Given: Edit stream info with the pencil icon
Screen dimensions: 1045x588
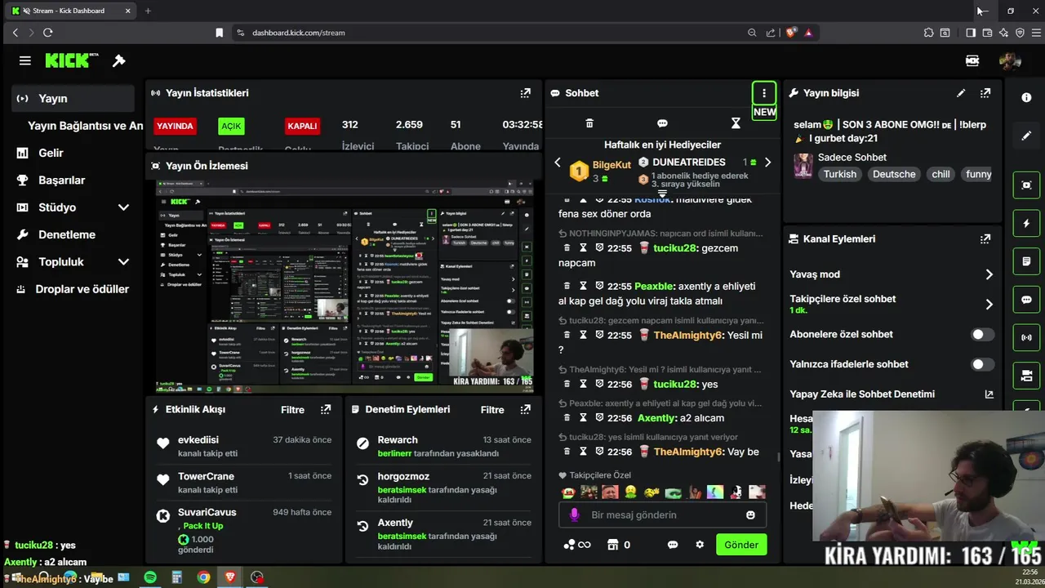Looking at the screenshot, I should (961, 93).
